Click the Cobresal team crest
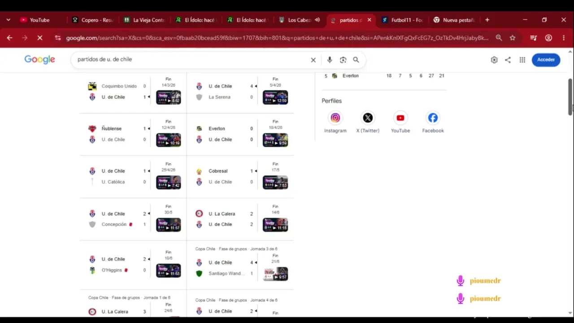The image size is (574, 323). [x=199, y=171]
